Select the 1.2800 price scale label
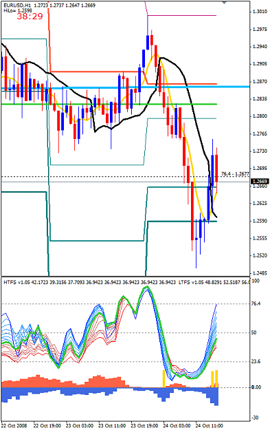The width and height of the screenshot is (270, 430). tap(259, 116)
